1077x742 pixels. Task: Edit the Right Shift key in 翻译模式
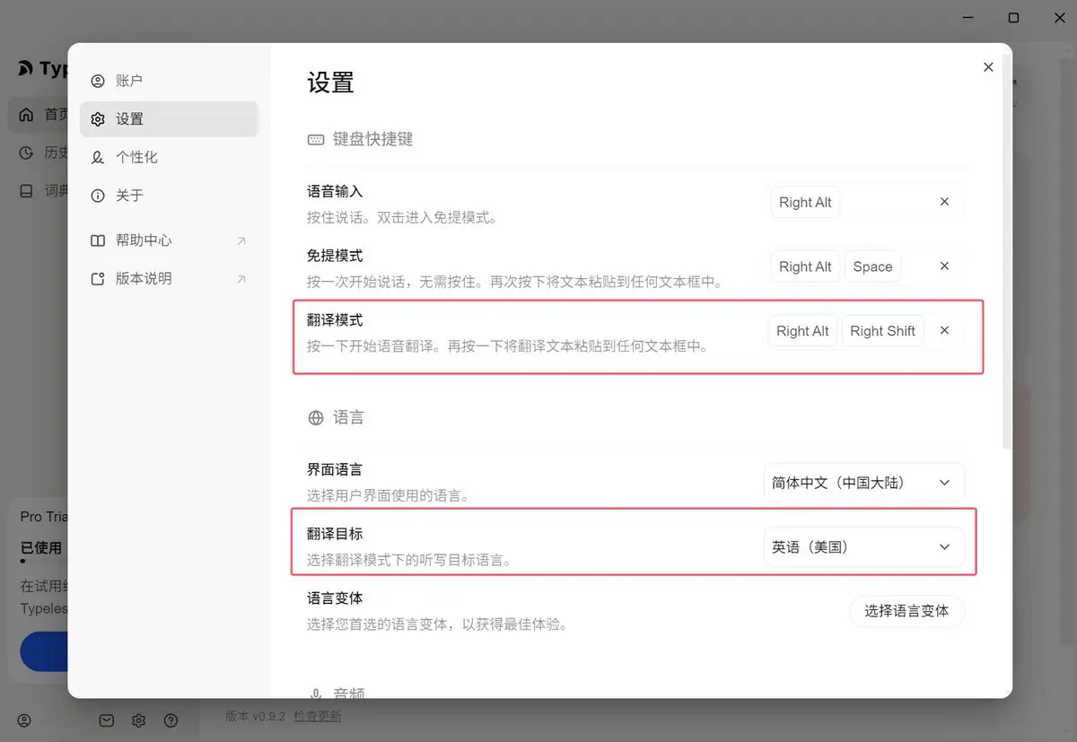tap(882, 331)
